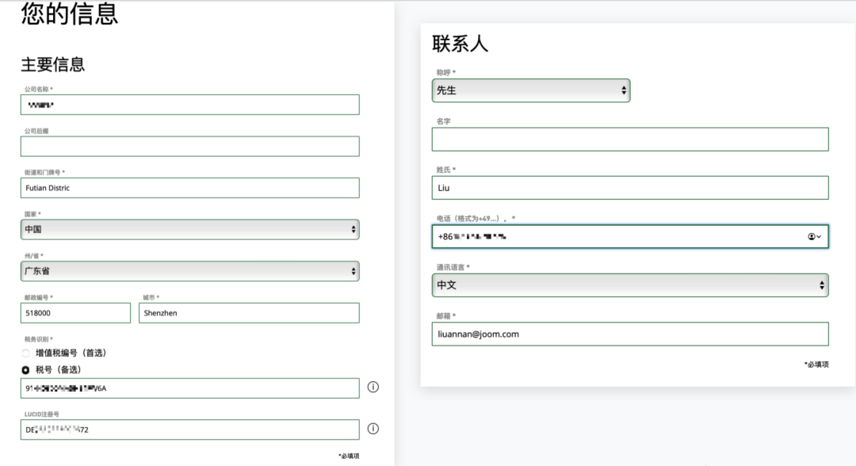
Task: Click the 姓氏 field containing Liu
Action: (630, 188)
